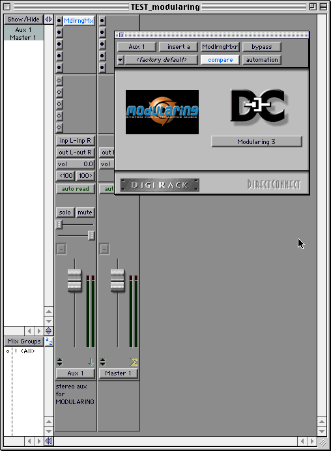Toggle solo on the Aux 1 channel
This screenshot has width=331, height=451.
click(65, 212)
